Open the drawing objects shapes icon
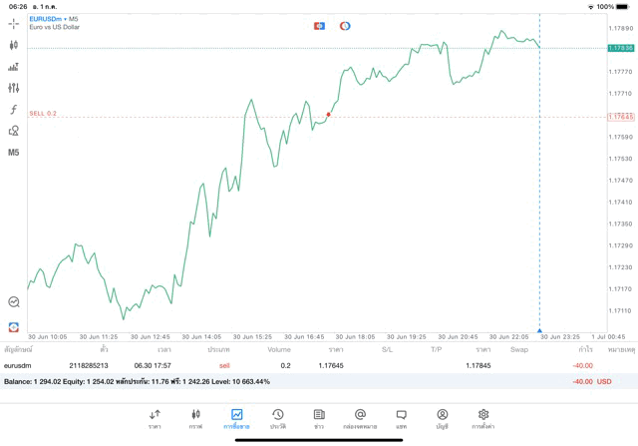 [x=14, y=131]
